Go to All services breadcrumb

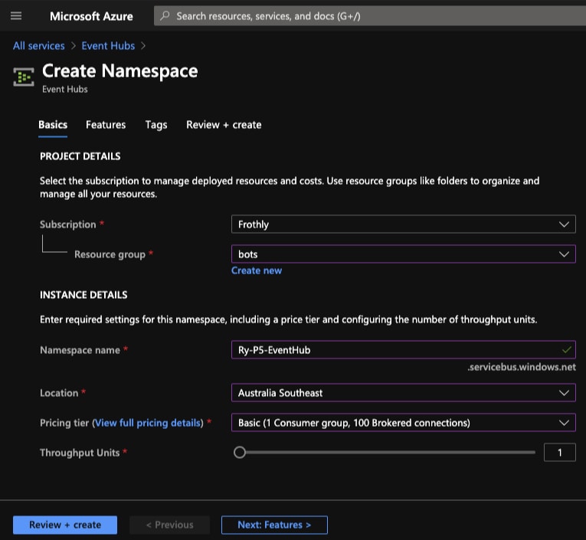point(39,46)
